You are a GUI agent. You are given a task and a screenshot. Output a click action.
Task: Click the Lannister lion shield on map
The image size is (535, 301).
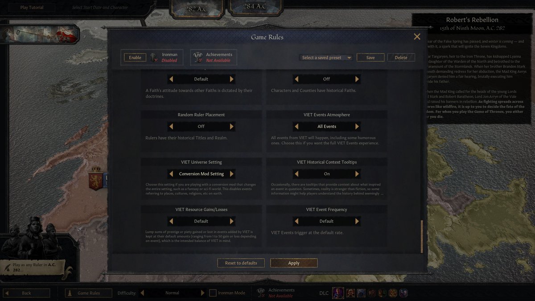tap(95, 177)
